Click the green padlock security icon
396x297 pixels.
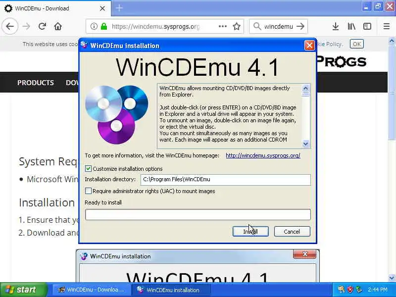[x=104, y=26]
